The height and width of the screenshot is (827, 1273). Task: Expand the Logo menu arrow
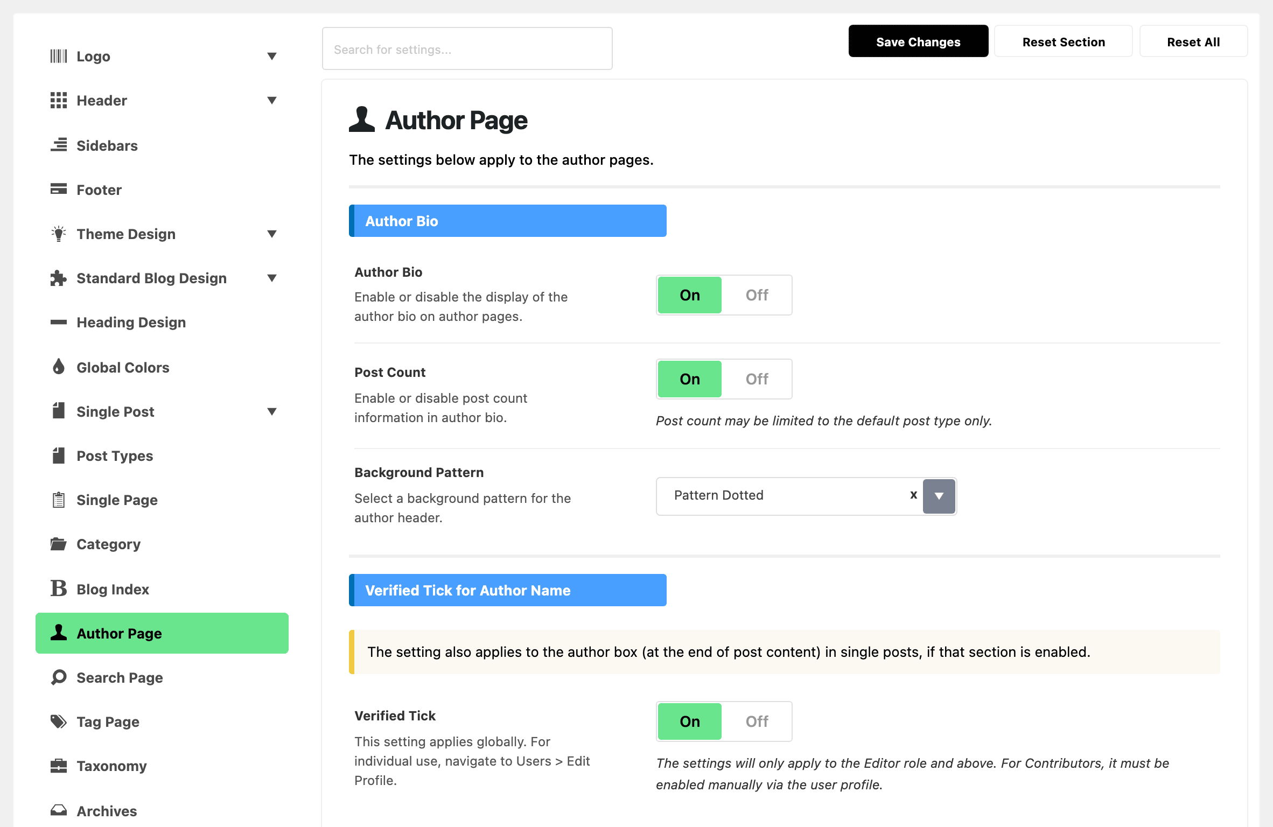tap(272, 56)
